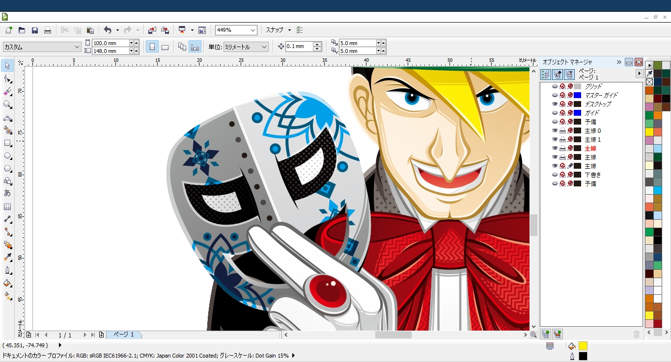This screenshot has width=671, height=362.
Task: Save the document with the floppy icon
Action: click(35, 30)
